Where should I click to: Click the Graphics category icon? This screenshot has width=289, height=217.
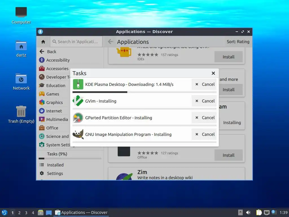(42, 102)
